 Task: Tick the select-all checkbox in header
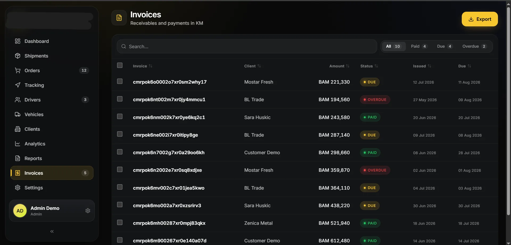tap(120, 65)
